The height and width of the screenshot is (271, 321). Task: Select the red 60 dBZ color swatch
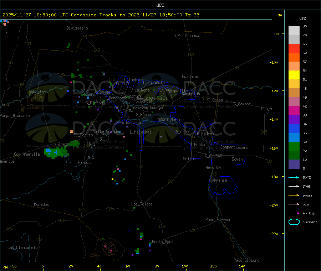(294, 48)
